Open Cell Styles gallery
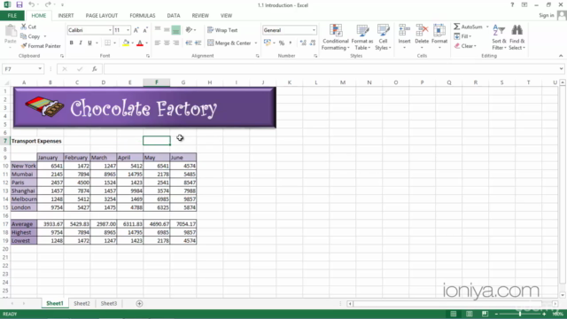 click(x=383, y=37)
